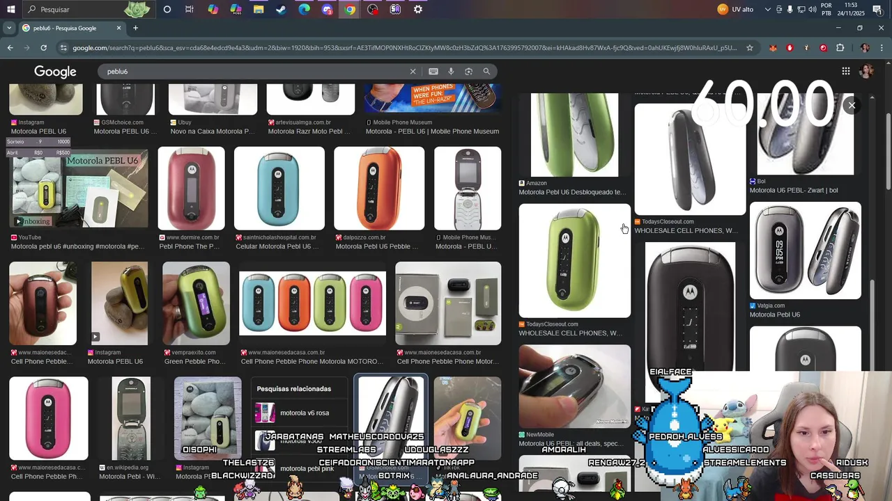The height and width of the screenshot is (501, 892).
Task: Open Chrome's three-dot menu
Action: (x=882, y=48)
